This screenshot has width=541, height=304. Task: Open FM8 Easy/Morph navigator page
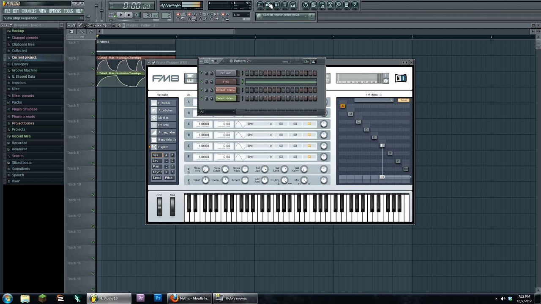click(x=164, y=140)
